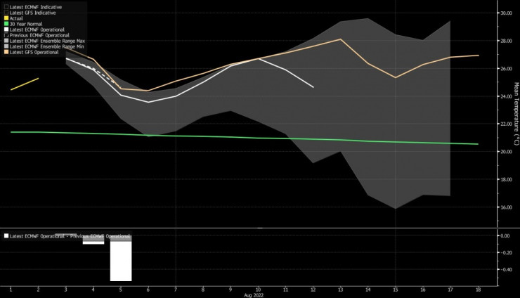Click the gray Ensemble Range Max swatch

(6, 39)
